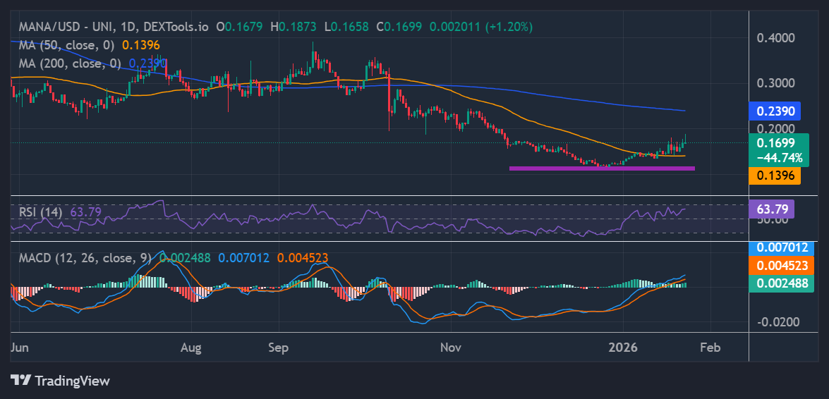Screen dimensions: 829x399
Task: Click the 0.4000 price axis label
Action: [775, 37]
